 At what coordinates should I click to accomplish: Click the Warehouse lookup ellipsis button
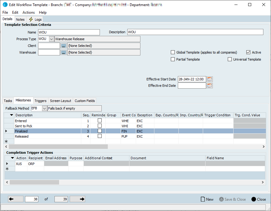tap(63, 52)
